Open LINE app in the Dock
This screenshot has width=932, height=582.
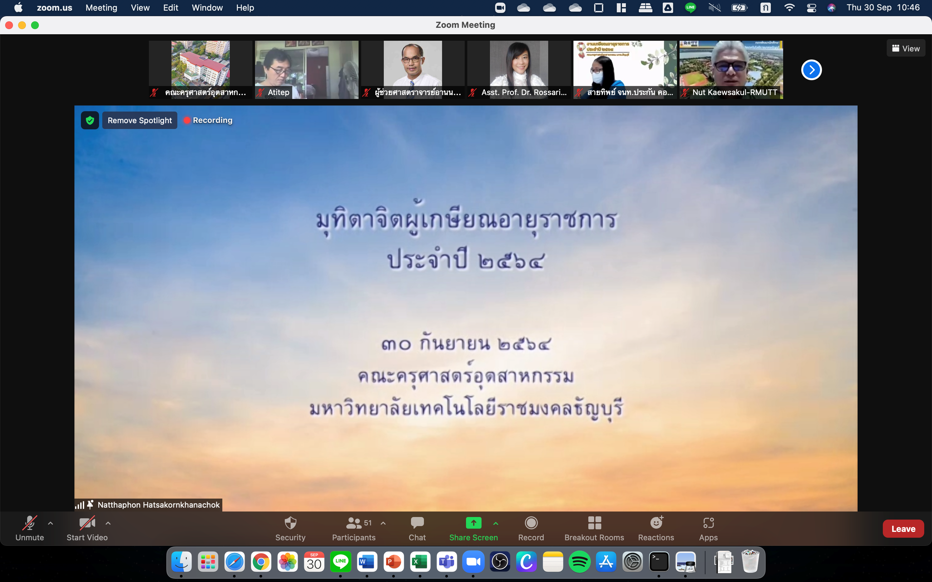tap(340, 562)
